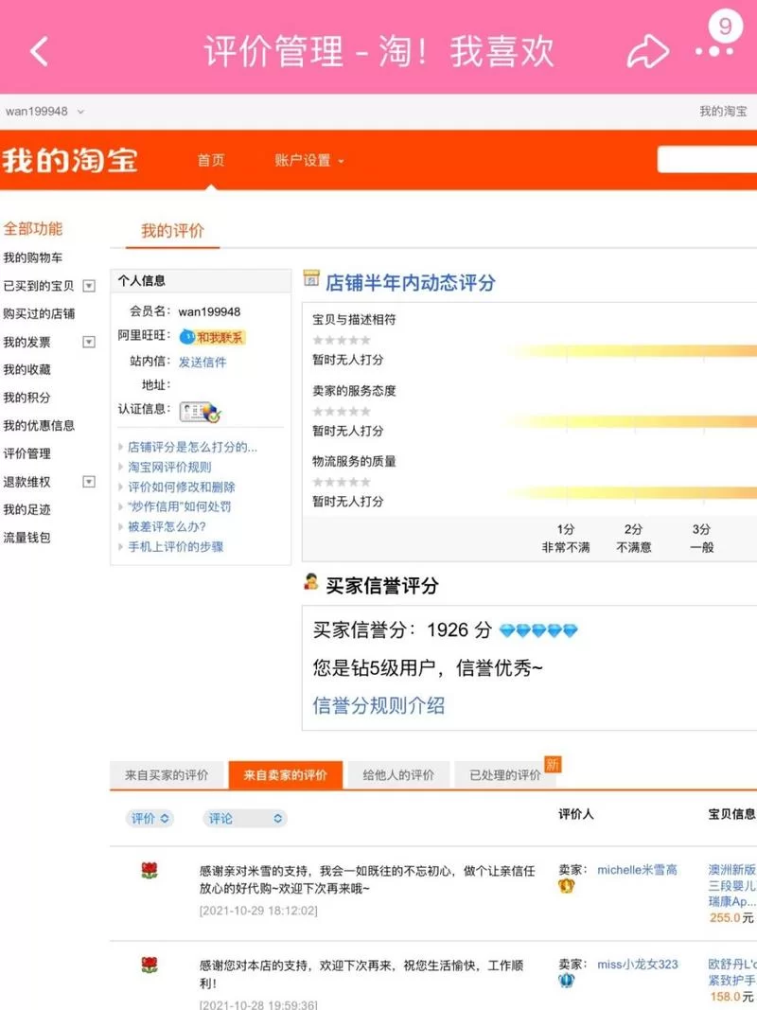Expand 退款维权 submenu arrow

click(90, 482)
